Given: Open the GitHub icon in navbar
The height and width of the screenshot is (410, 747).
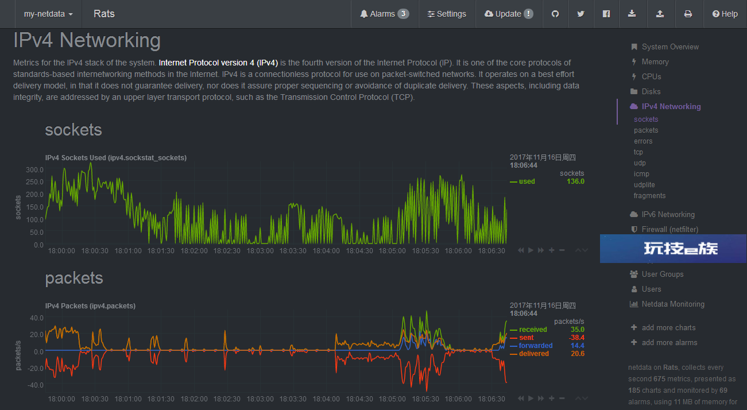Looking at the screenshot, I should 555,14.
